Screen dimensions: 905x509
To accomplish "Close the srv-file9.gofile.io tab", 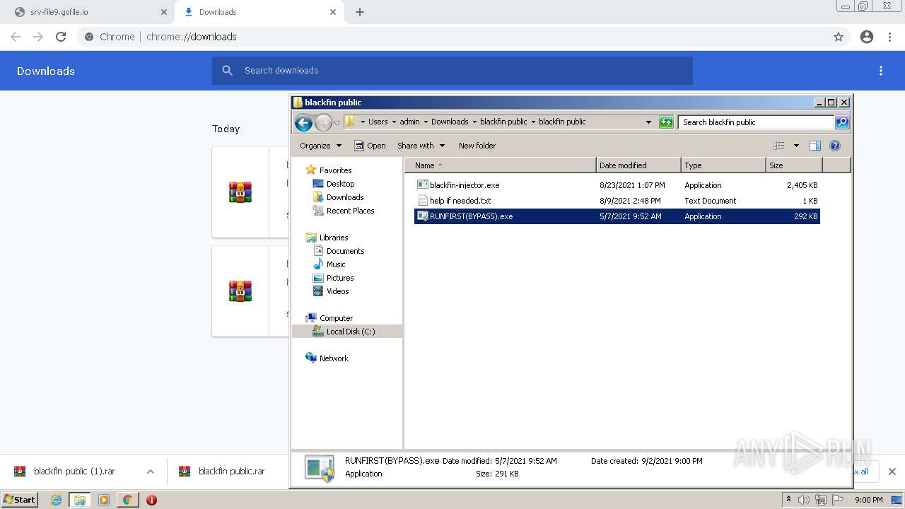I will [163, 12].
